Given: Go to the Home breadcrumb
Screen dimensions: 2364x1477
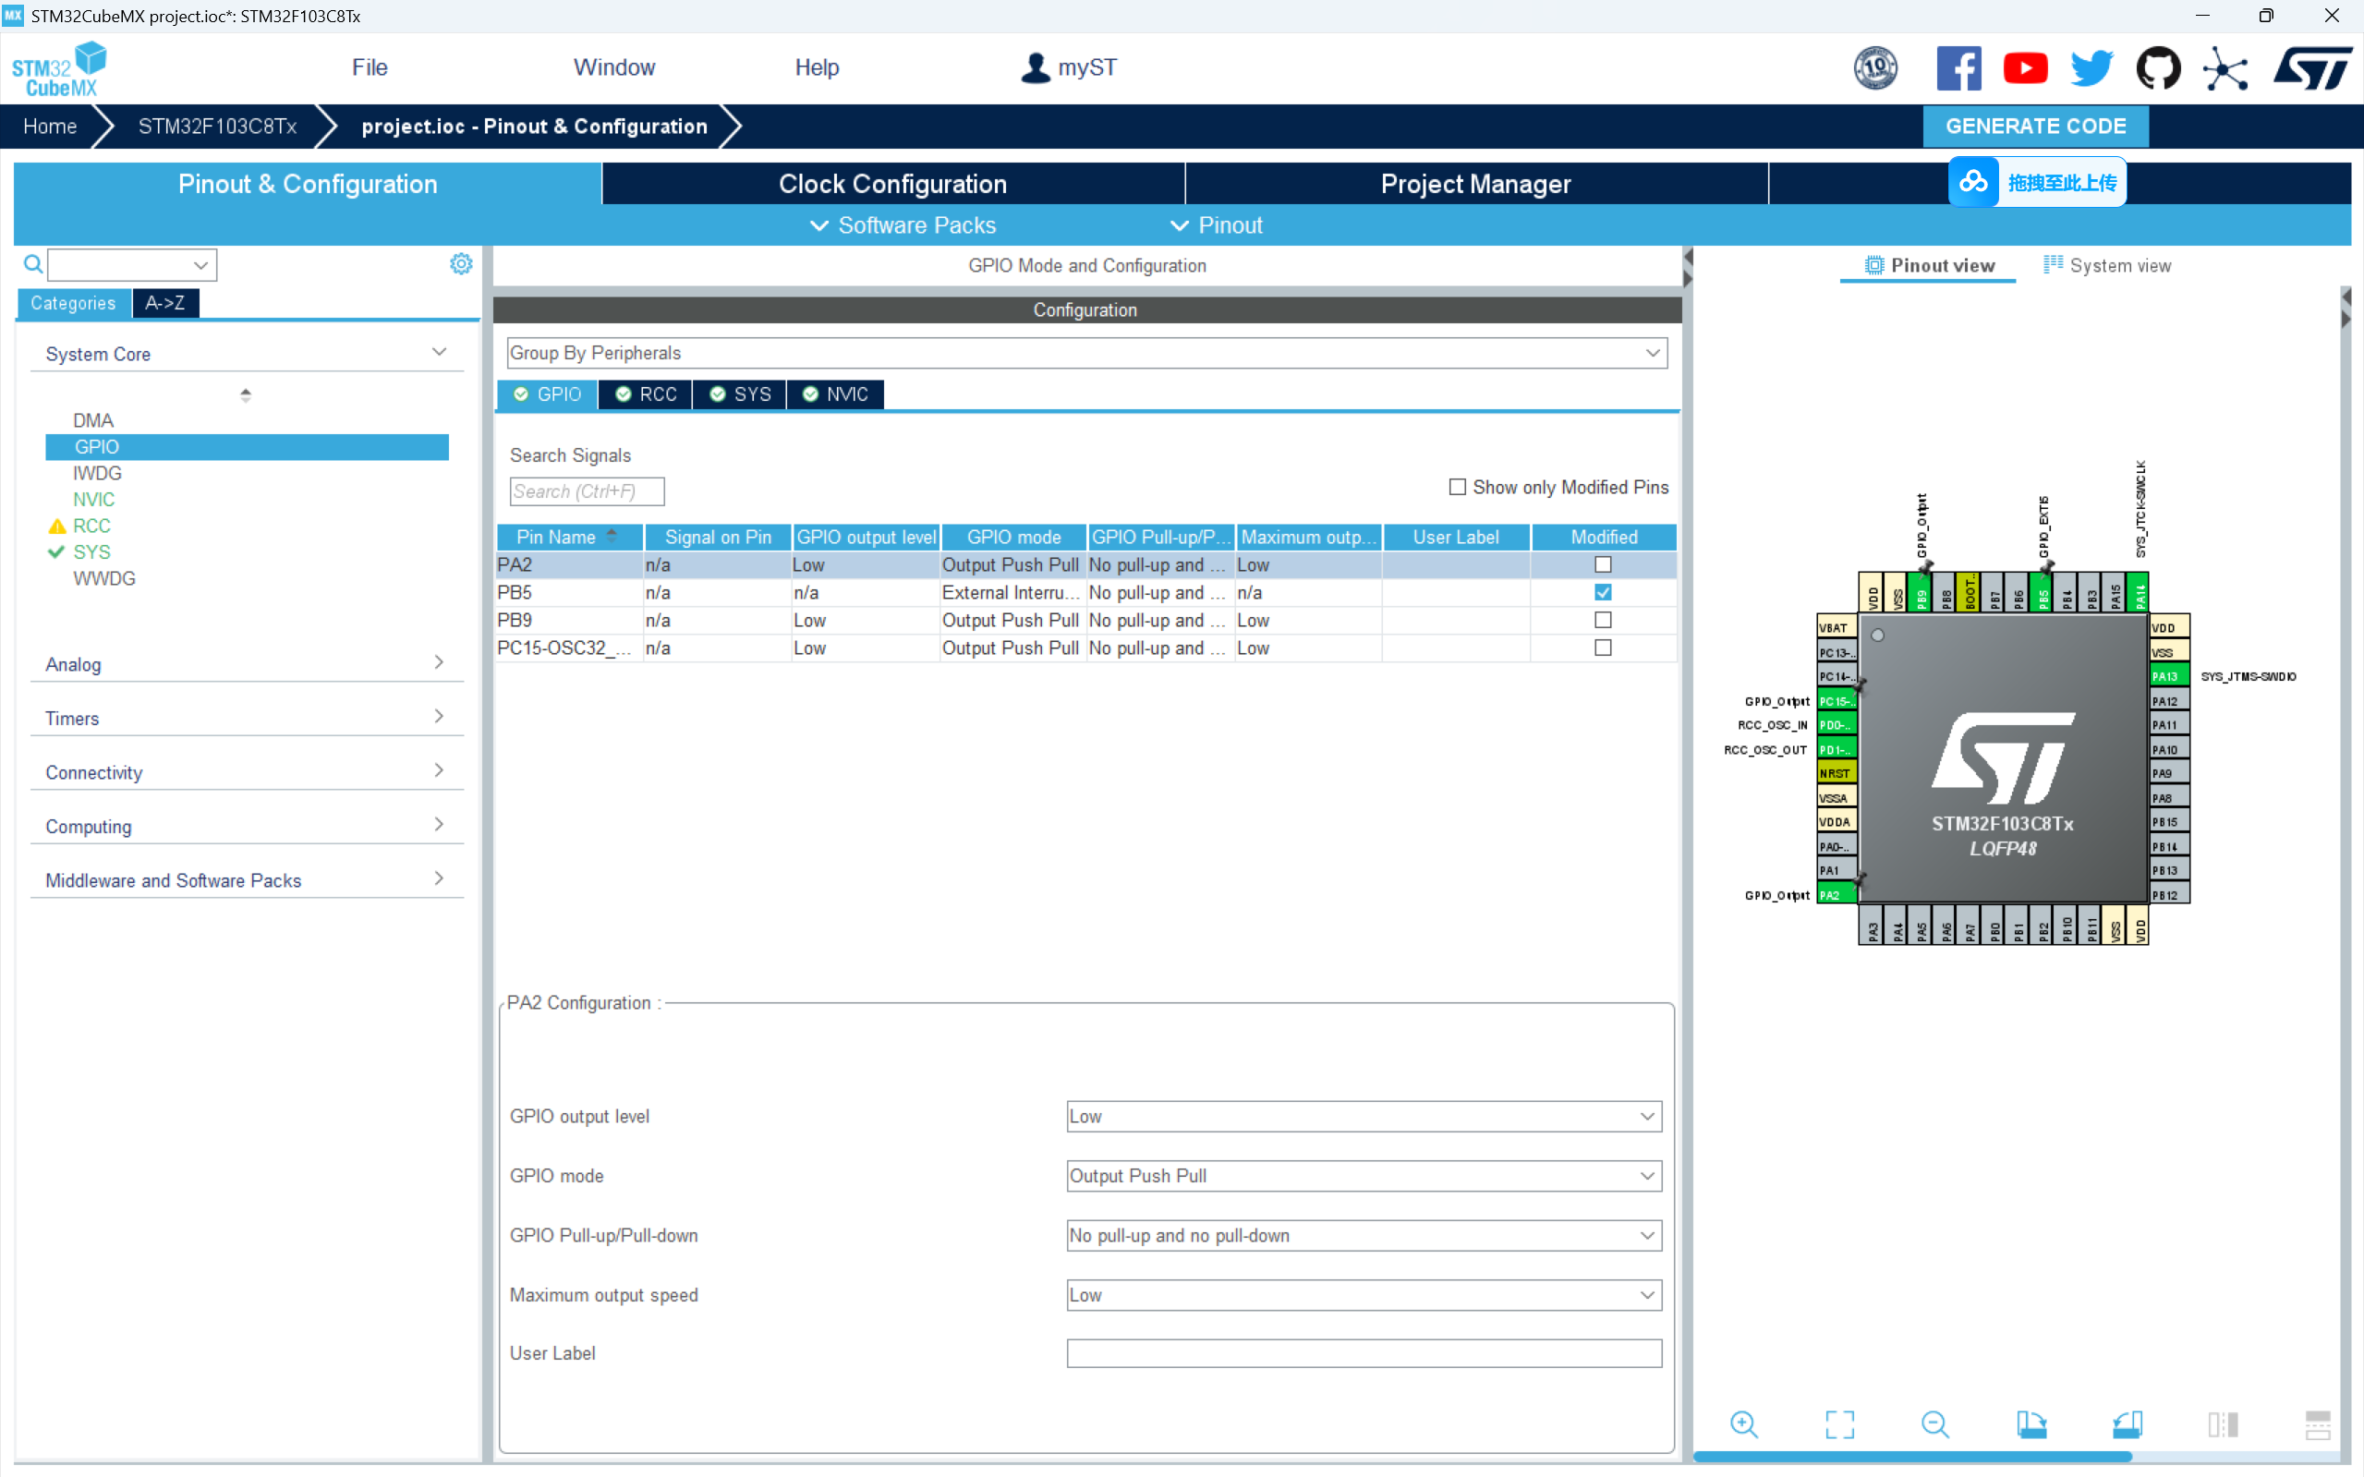Looking at the screenshot, I should pos(50,126).
